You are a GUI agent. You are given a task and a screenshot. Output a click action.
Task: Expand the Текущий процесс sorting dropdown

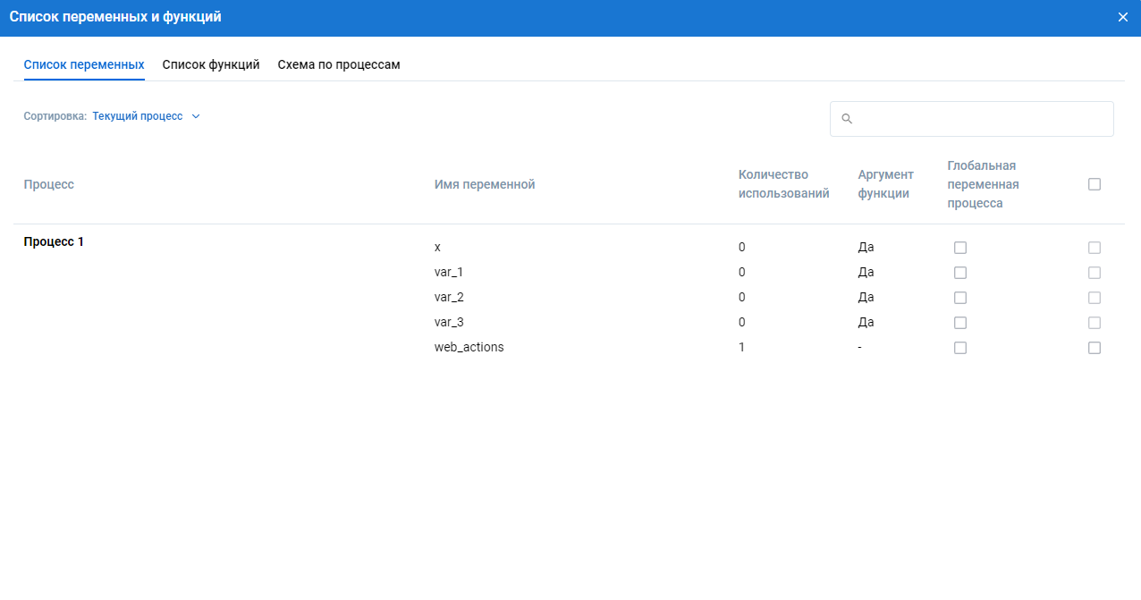138,116
